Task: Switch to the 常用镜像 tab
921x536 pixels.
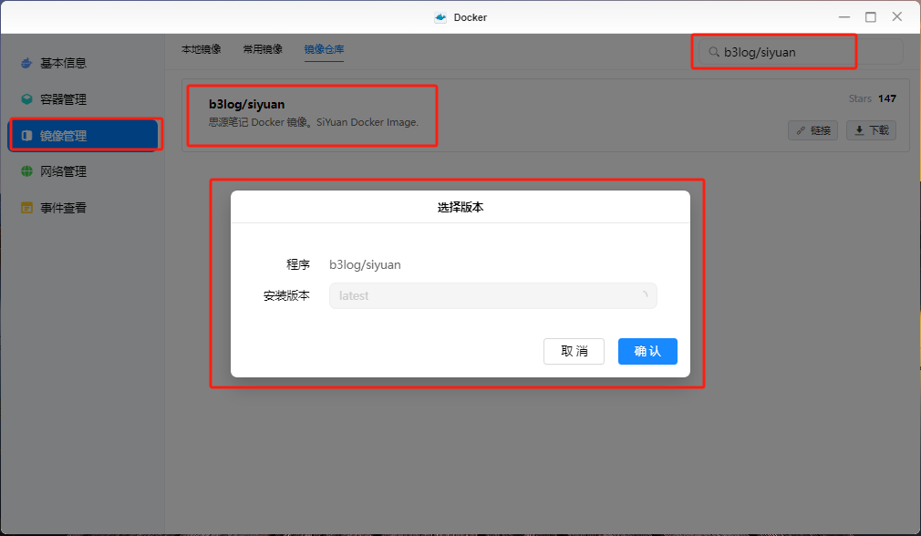Action: pos(263,50)
